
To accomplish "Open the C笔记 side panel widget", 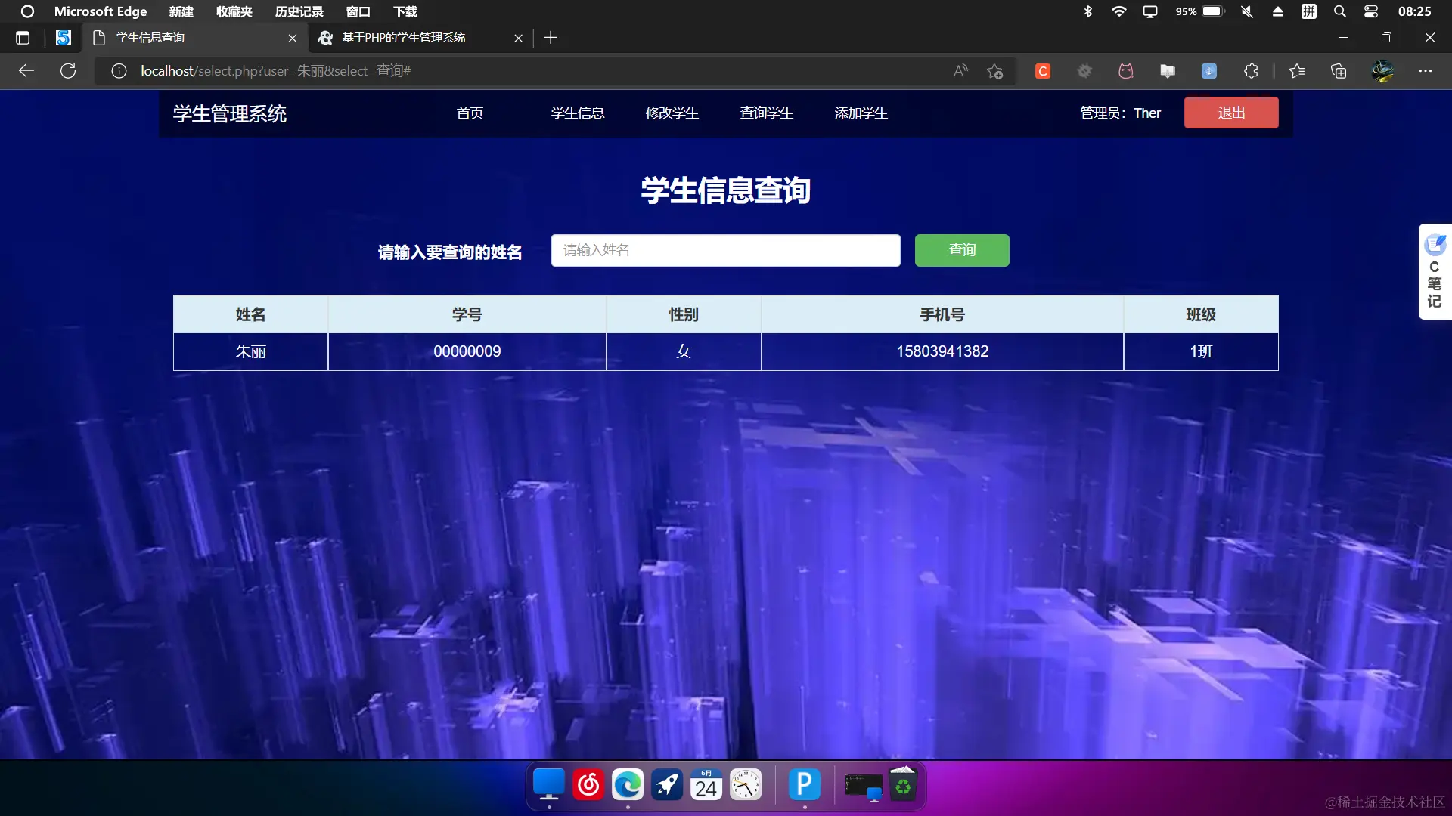I will (1435, 272).
